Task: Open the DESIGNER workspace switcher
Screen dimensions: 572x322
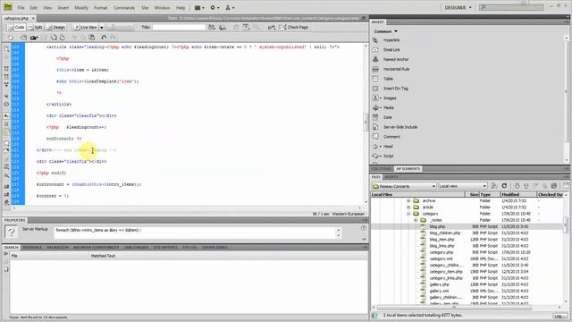Action: (458, 8)
